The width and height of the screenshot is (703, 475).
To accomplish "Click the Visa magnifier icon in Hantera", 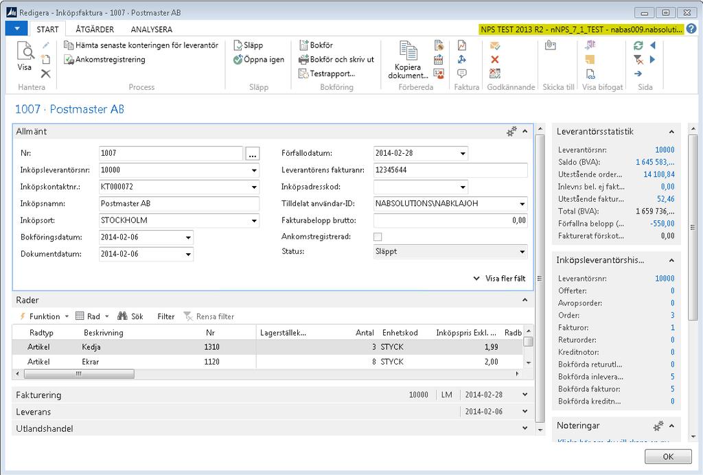I will click(25, 51).
